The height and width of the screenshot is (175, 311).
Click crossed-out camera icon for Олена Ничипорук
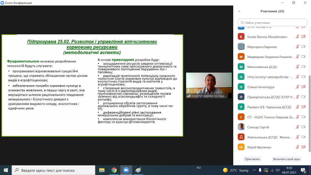303,87
